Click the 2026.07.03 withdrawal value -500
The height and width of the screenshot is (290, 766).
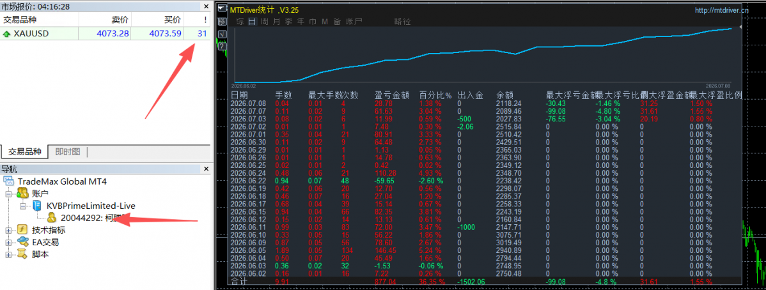click(464, 119)
